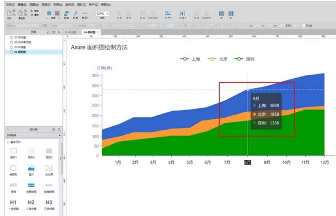Screen dimensions: 336x216
Task: Switch to the 03 page tab
Action: (71, 32)
